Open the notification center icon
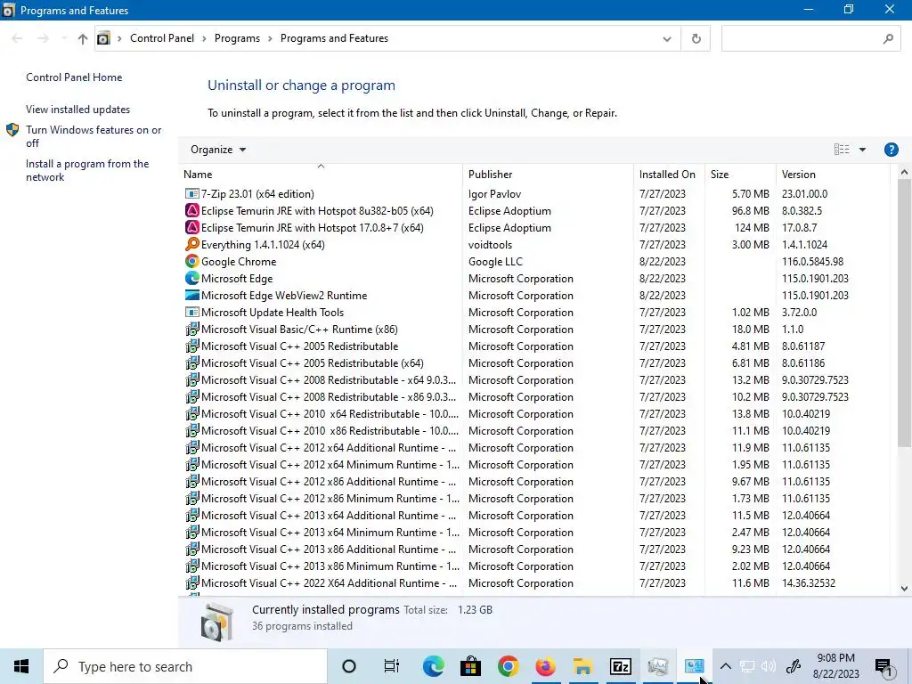The width and height of the screenshot is (912, 684). [x=884, y=666]
